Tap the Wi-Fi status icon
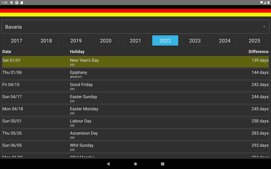The image size is (271, 169). [x=262, y=3]
